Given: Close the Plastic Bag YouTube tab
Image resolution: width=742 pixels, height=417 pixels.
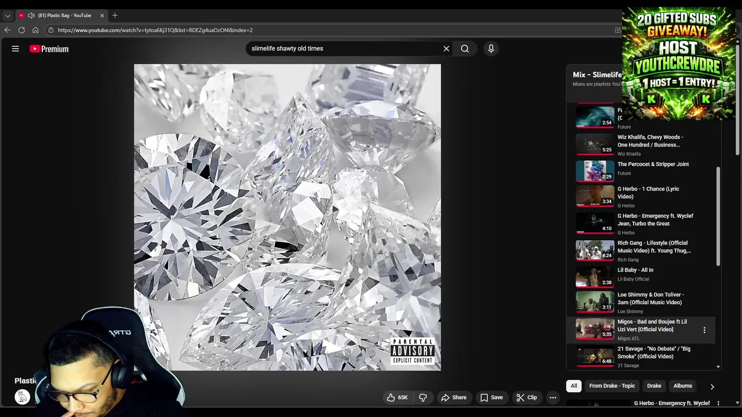Looking at the screenshot, I should pyautogui.click(x=102, y=16).
